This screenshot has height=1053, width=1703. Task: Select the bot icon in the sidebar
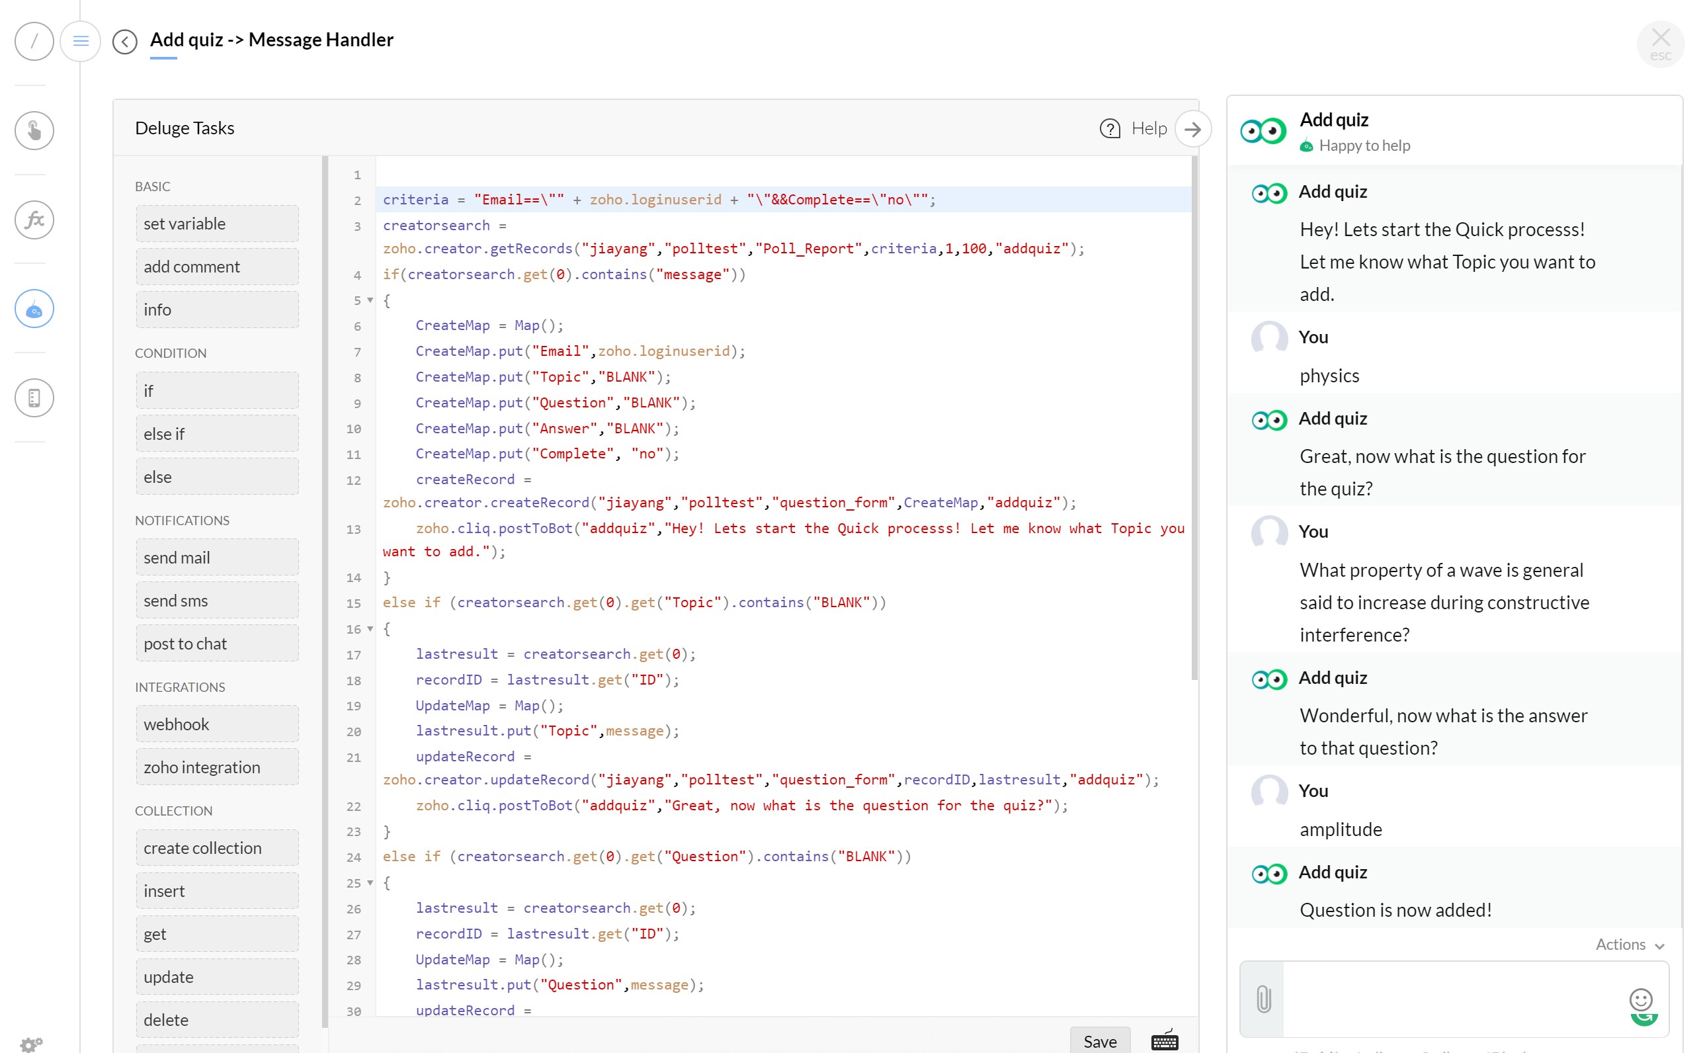coord(34,308)
